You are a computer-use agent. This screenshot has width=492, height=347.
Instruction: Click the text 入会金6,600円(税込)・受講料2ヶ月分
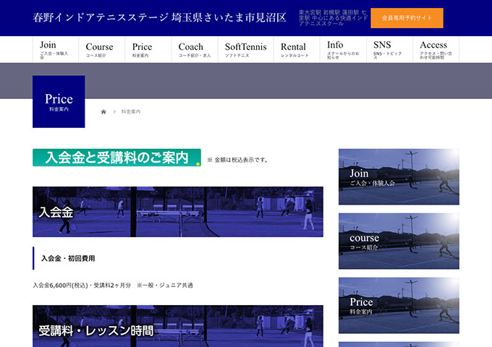pos(82,286)
